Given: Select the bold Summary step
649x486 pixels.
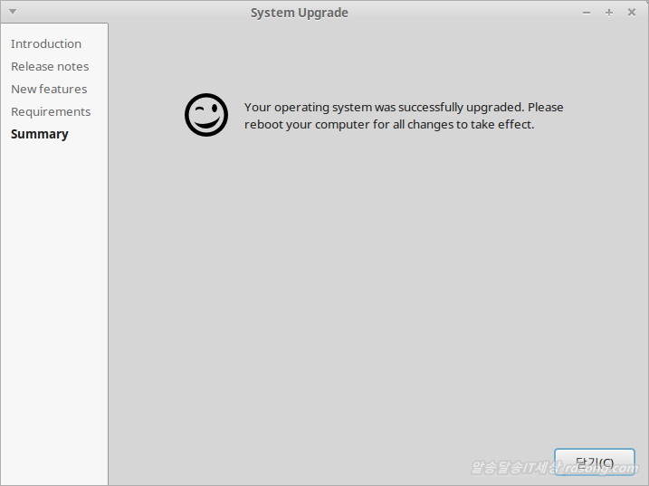Looking at the screenshot, I should click(40, 134).
